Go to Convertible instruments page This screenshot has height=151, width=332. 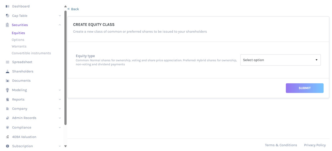pos(31,53)
